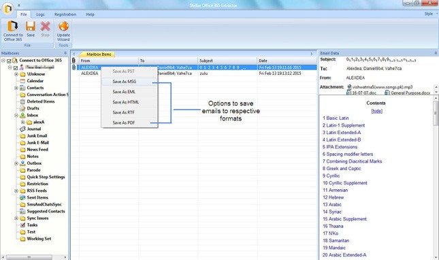Expand the \Unknow folder
This screenshot has height=260, width=439.
point(16,74)
